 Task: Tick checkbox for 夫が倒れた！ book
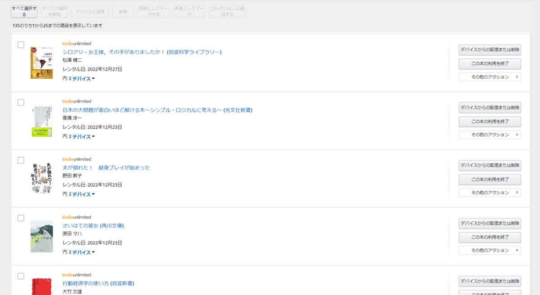click(x=21, y=160)
